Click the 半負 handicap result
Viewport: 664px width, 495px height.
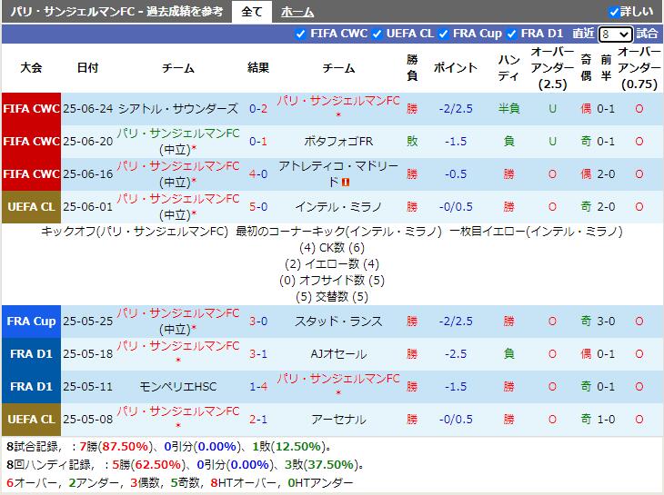(508, 109)
